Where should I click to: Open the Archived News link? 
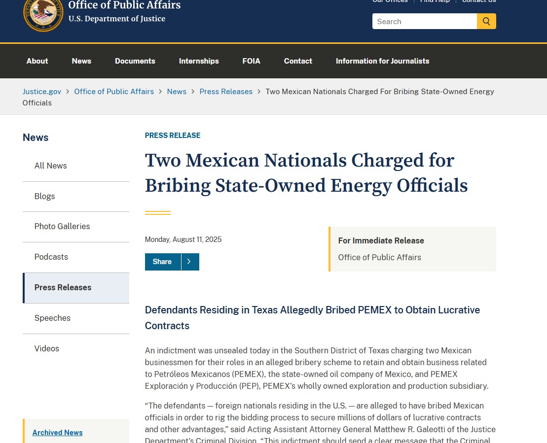(58, 433)
